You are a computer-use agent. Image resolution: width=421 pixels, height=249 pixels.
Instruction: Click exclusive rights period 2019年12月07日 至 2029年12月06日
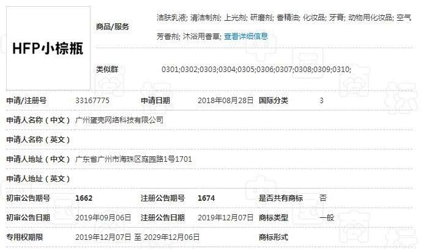138,237
